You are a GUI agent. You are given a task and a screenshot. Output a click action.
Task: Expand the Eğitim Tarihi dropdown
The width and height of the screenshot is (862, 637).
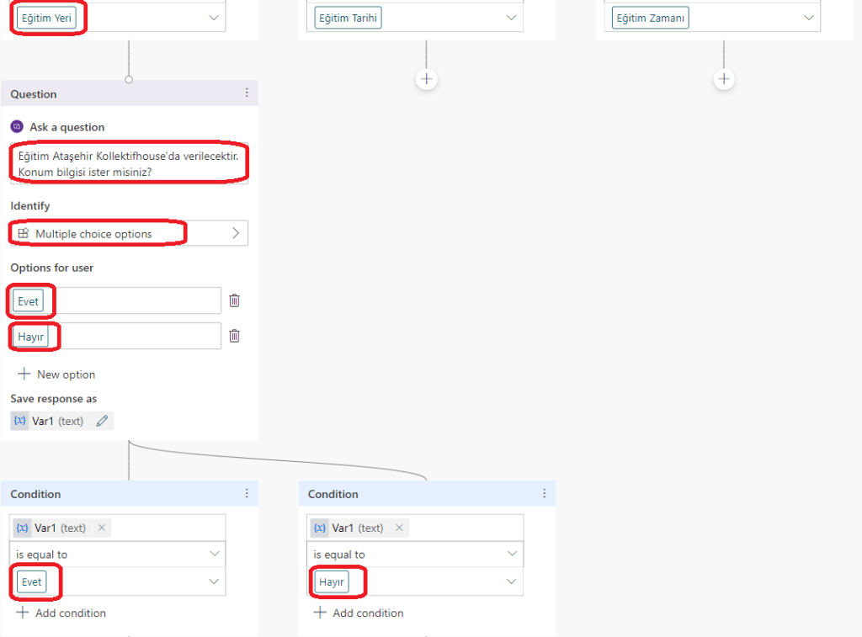(512, 18)
